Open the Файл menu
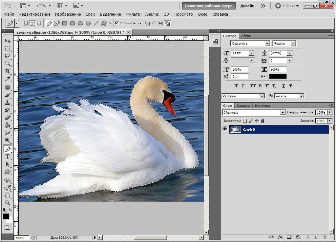 (x=9, y=14)
